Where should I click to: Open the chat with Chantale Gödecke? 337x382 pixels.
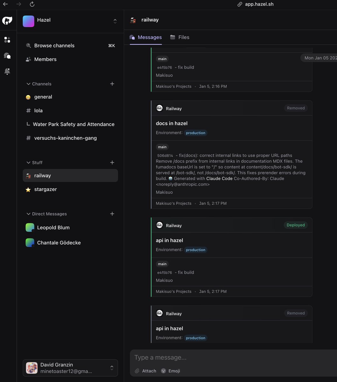pyautogui.click(x=70, y=243)
